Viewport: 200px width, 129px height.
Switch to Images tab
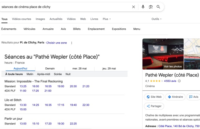[x=40, y=19]
